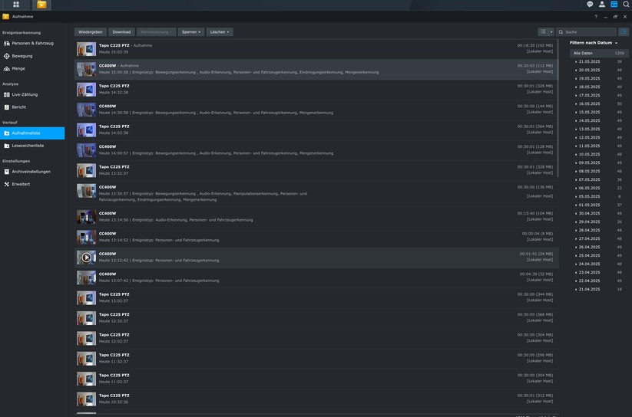Select CC400W thumbnail at 15:00:58
The width and height of the screenshot is (632, 417).
pyautogui.click(x=86, y=69)
